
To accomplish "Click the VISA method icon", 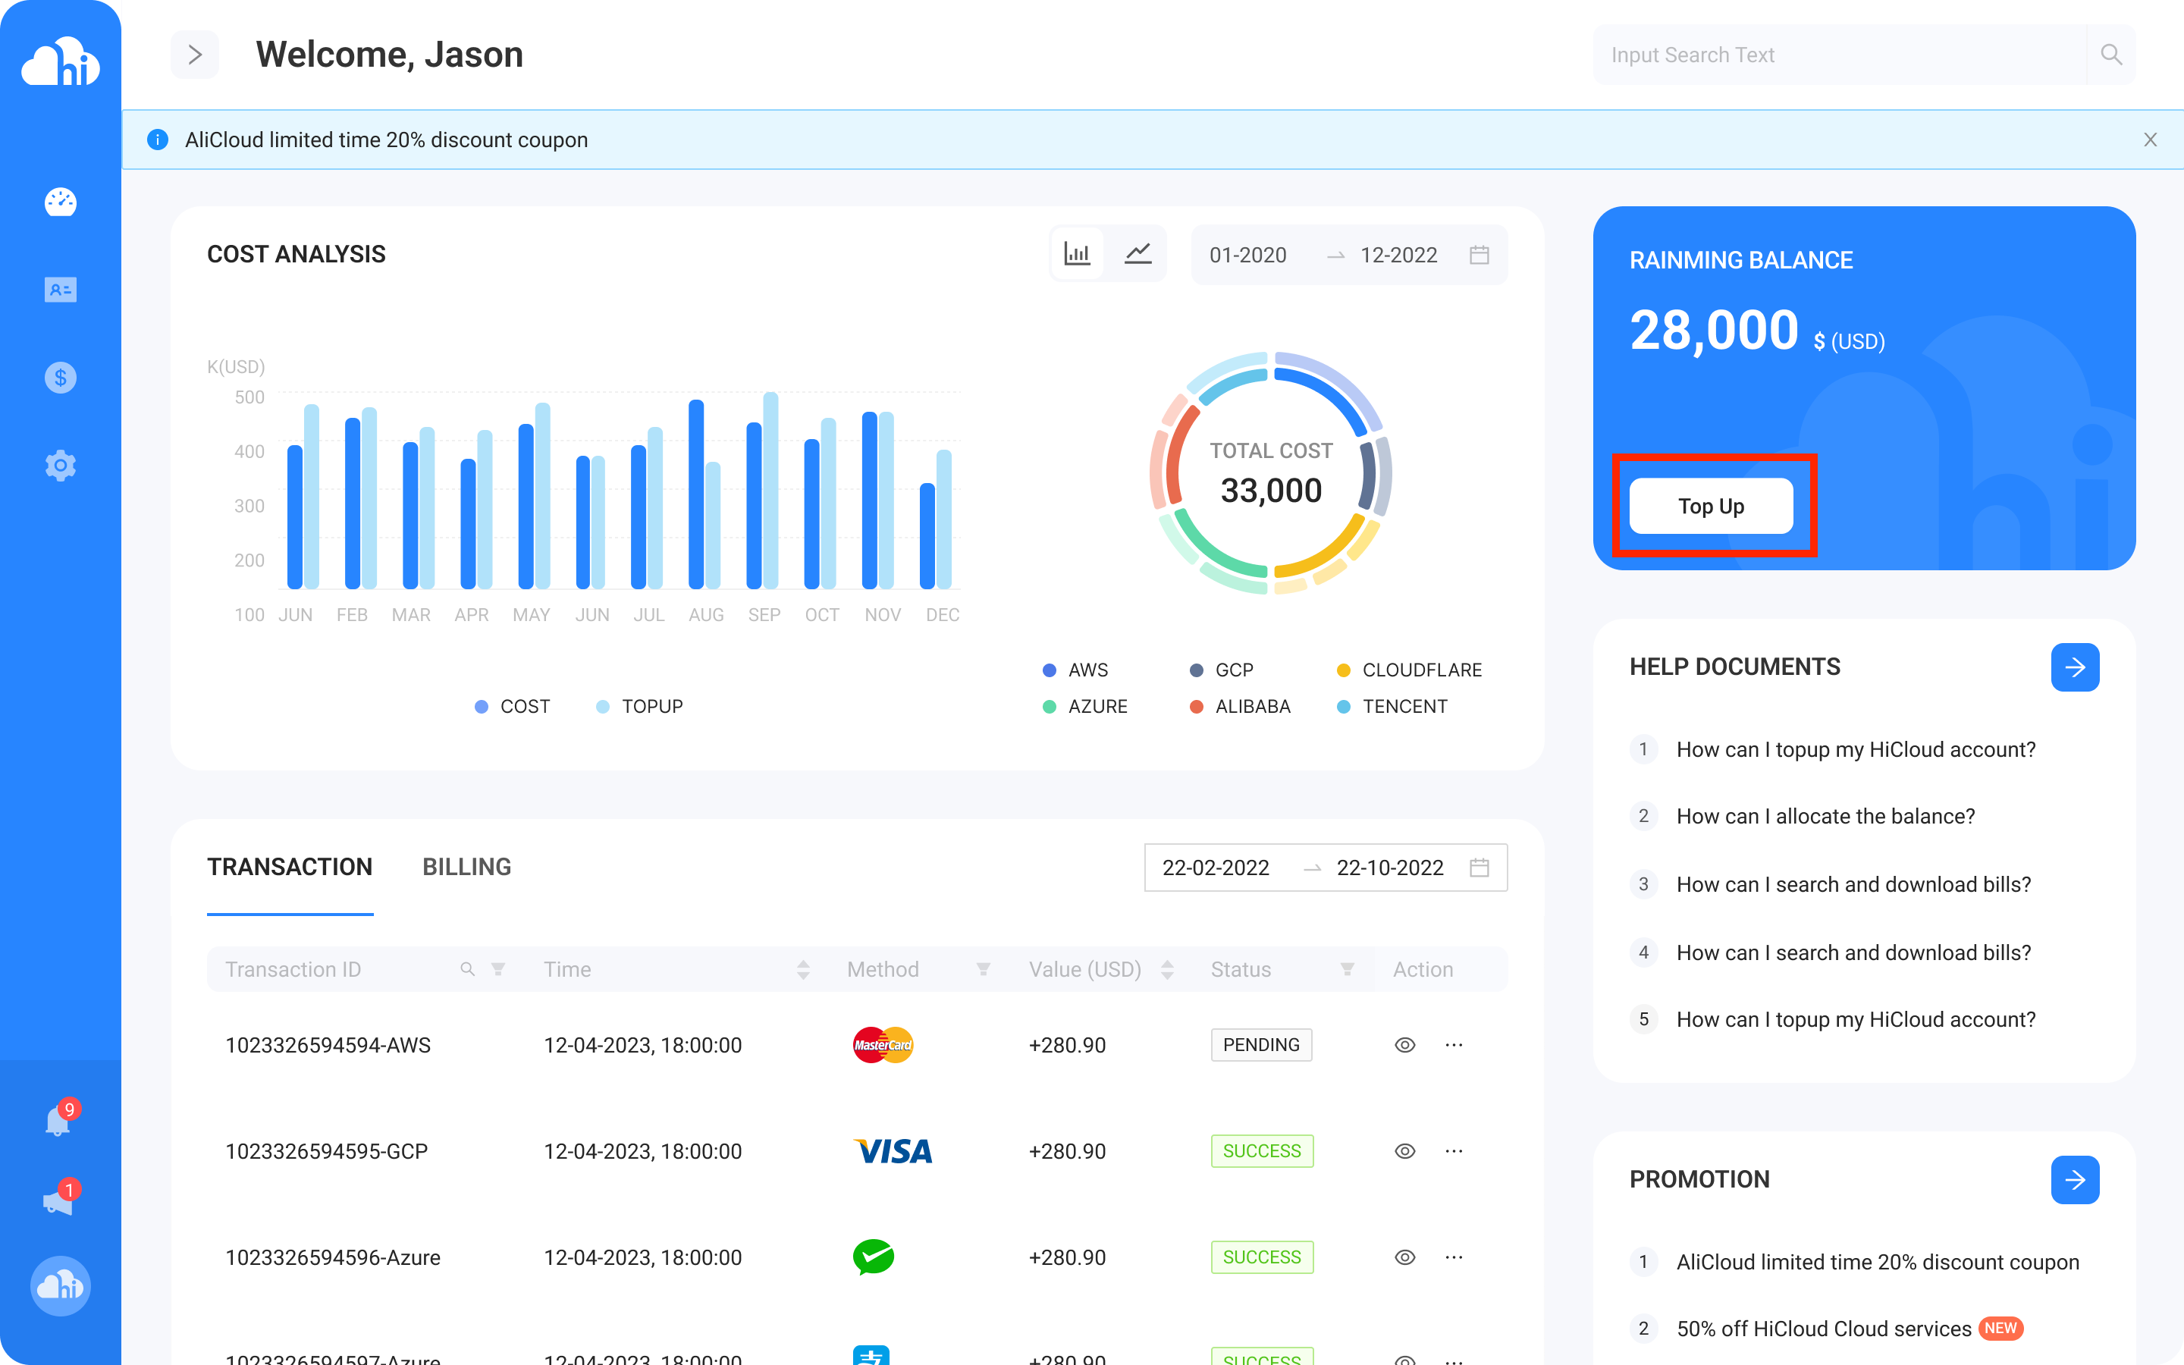I will pyautogui.click(x=893, y=1151).
